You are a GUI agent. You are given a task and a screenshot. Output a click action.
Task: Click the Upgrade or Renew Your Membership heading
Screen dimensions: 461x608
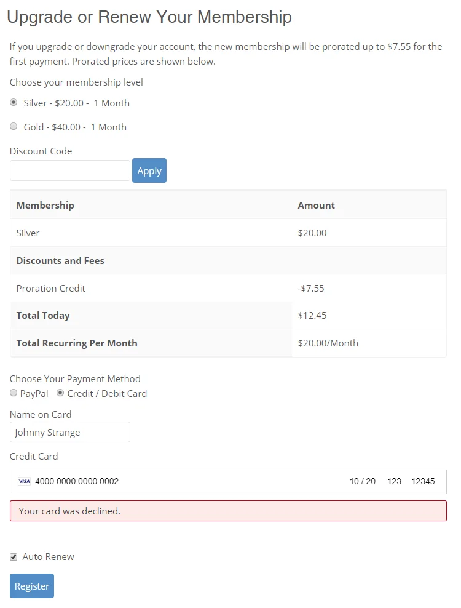coord(149,17)
